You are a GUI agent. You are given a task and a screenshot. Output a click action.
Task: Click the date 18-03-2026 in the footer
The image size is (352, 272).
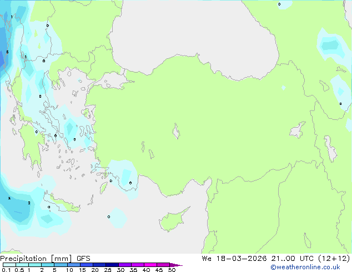(242, 258)
